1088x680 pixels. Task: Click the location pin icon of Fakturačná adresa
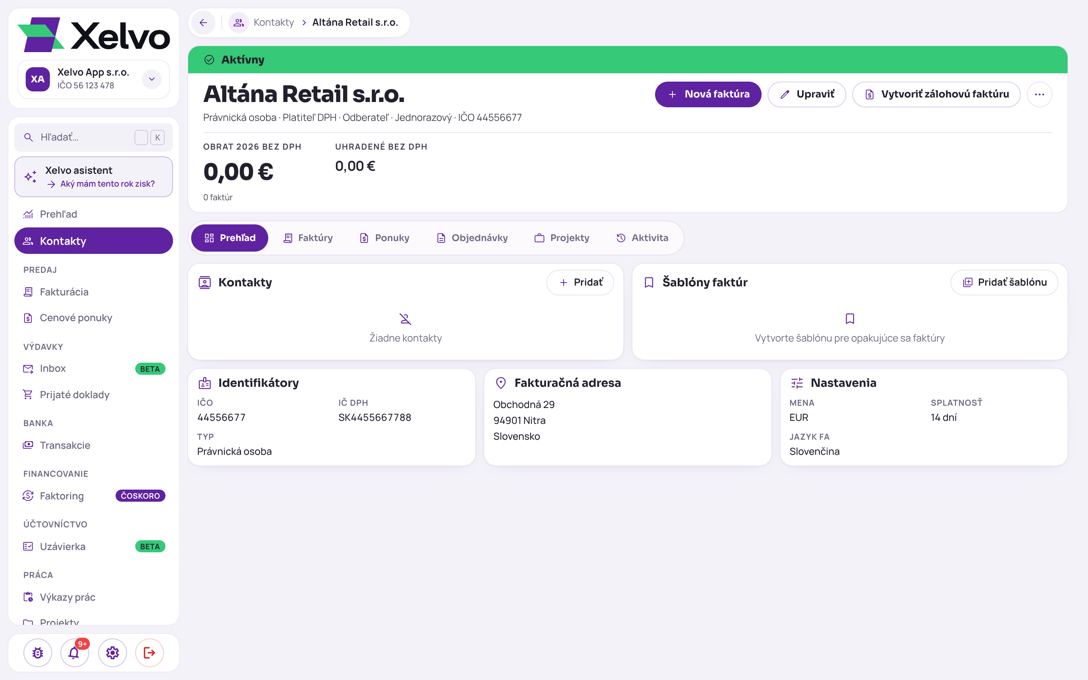point(501,383)
